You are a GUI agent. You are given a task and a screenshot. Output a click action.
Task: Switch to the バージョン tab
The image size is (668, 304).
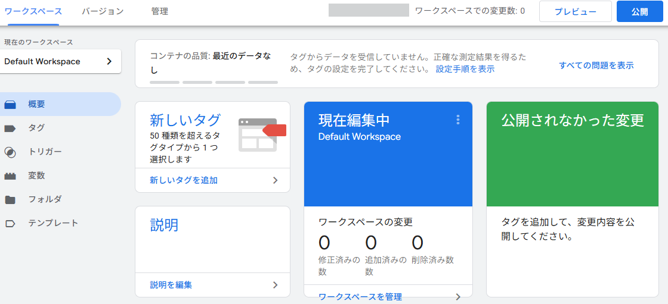tap(103, 11)
